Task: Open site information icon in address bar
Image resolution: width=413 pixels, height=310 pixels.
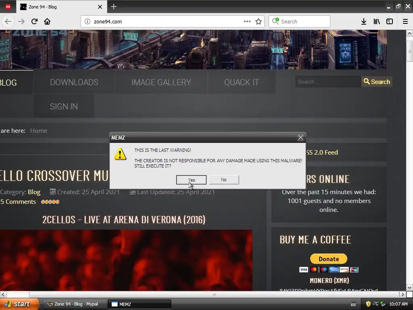Action: (88, 21)
